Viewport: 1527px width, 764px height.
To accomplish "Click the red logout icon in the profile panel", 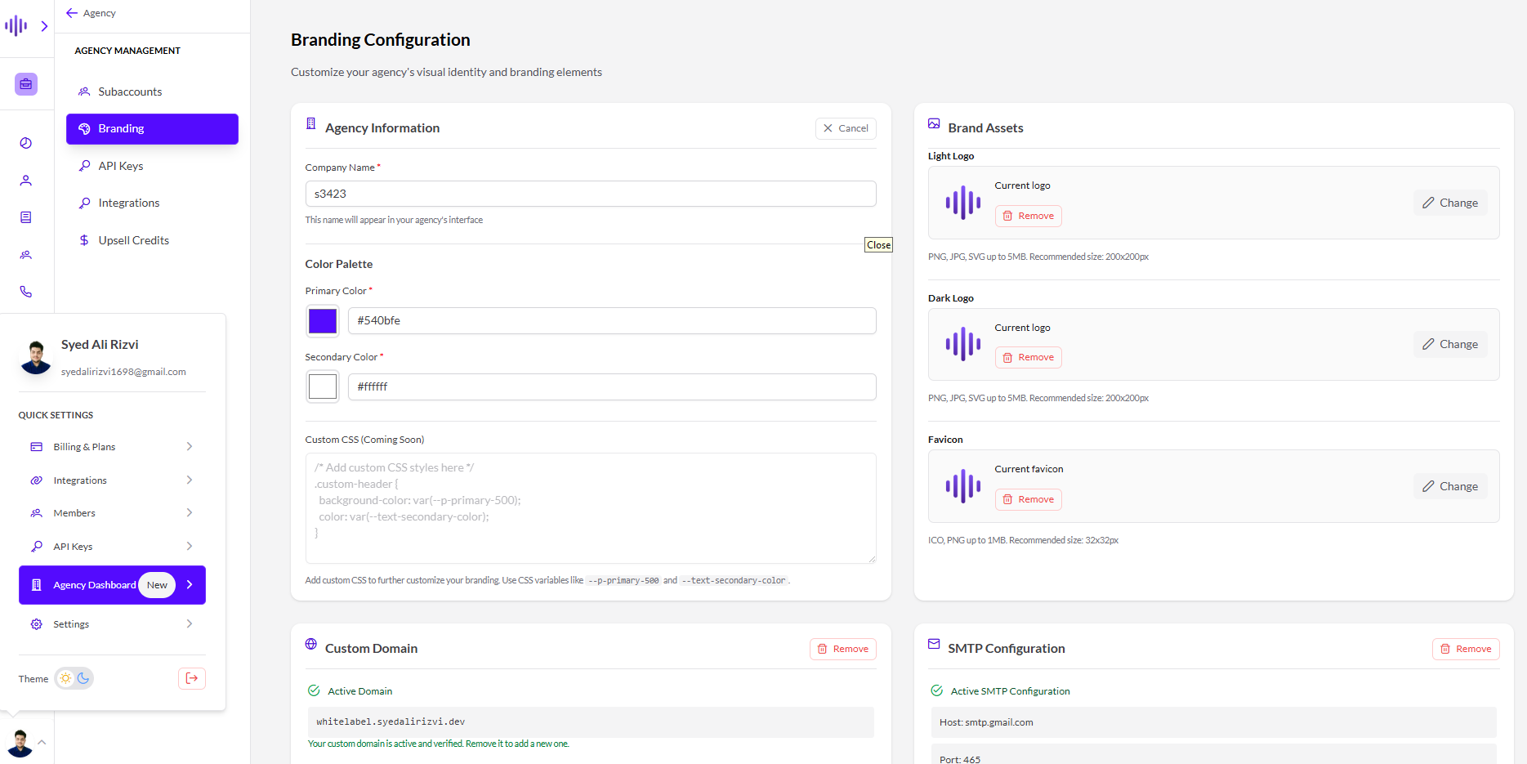I will [191, 678].
